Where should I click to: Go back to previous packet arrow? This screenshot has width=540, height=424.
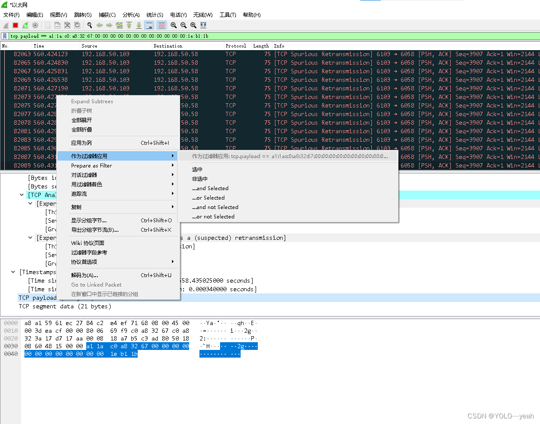[100, 25]
